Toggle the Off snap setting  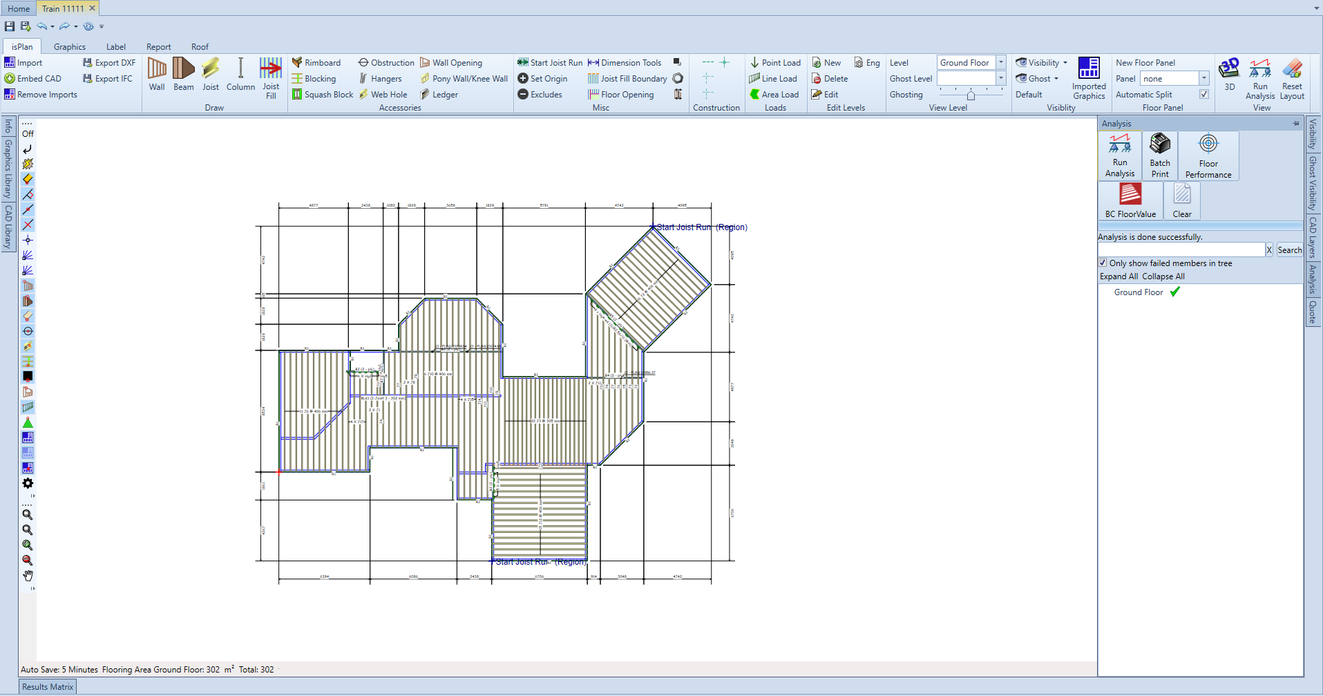[28, 133]
